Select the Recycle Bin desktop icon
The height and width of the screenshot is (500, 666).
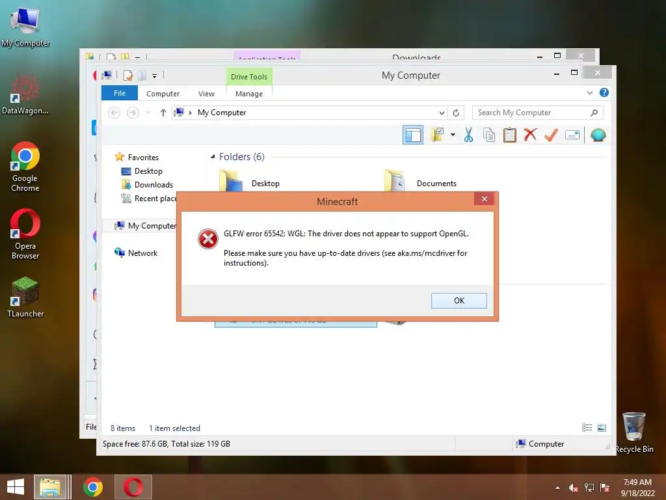tap(634, 432)
